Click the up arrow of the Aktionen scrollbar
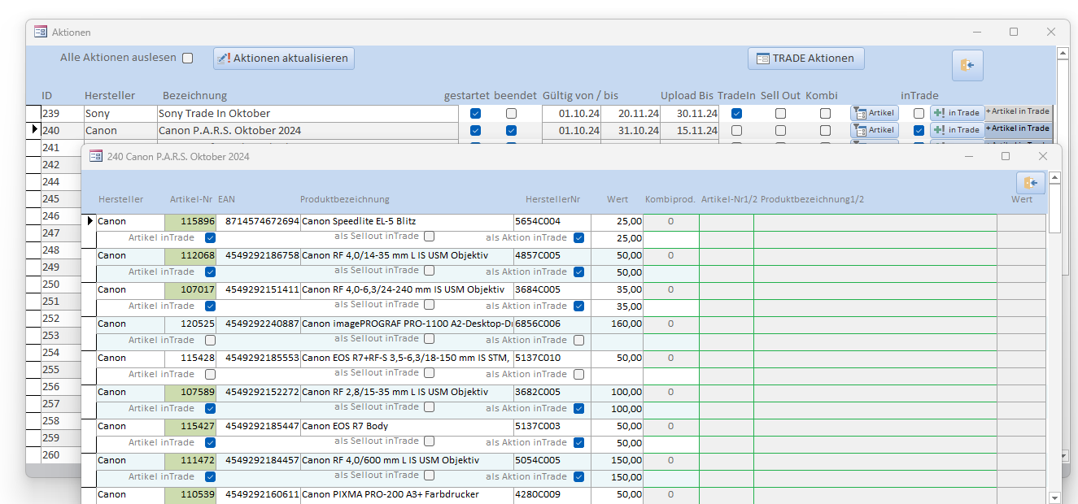Screen dimensions: 1078x504 pyautogui.click(x=1063, y=54)
